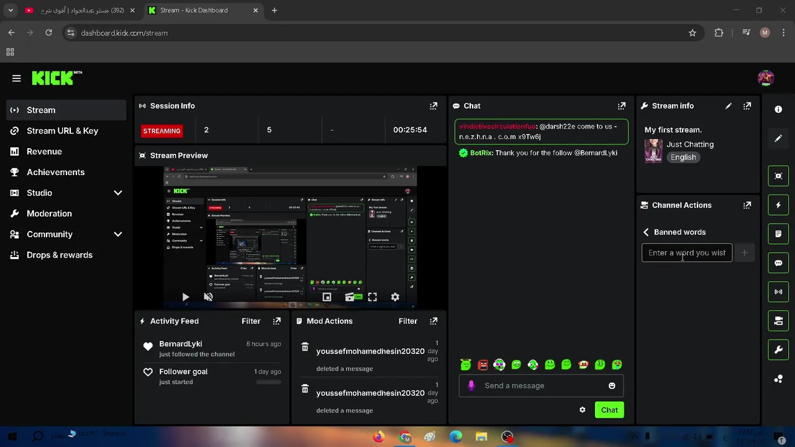The image size is (795, 447).
Task: Click purple microphone icon in chat box
Action: pos(471,386)
